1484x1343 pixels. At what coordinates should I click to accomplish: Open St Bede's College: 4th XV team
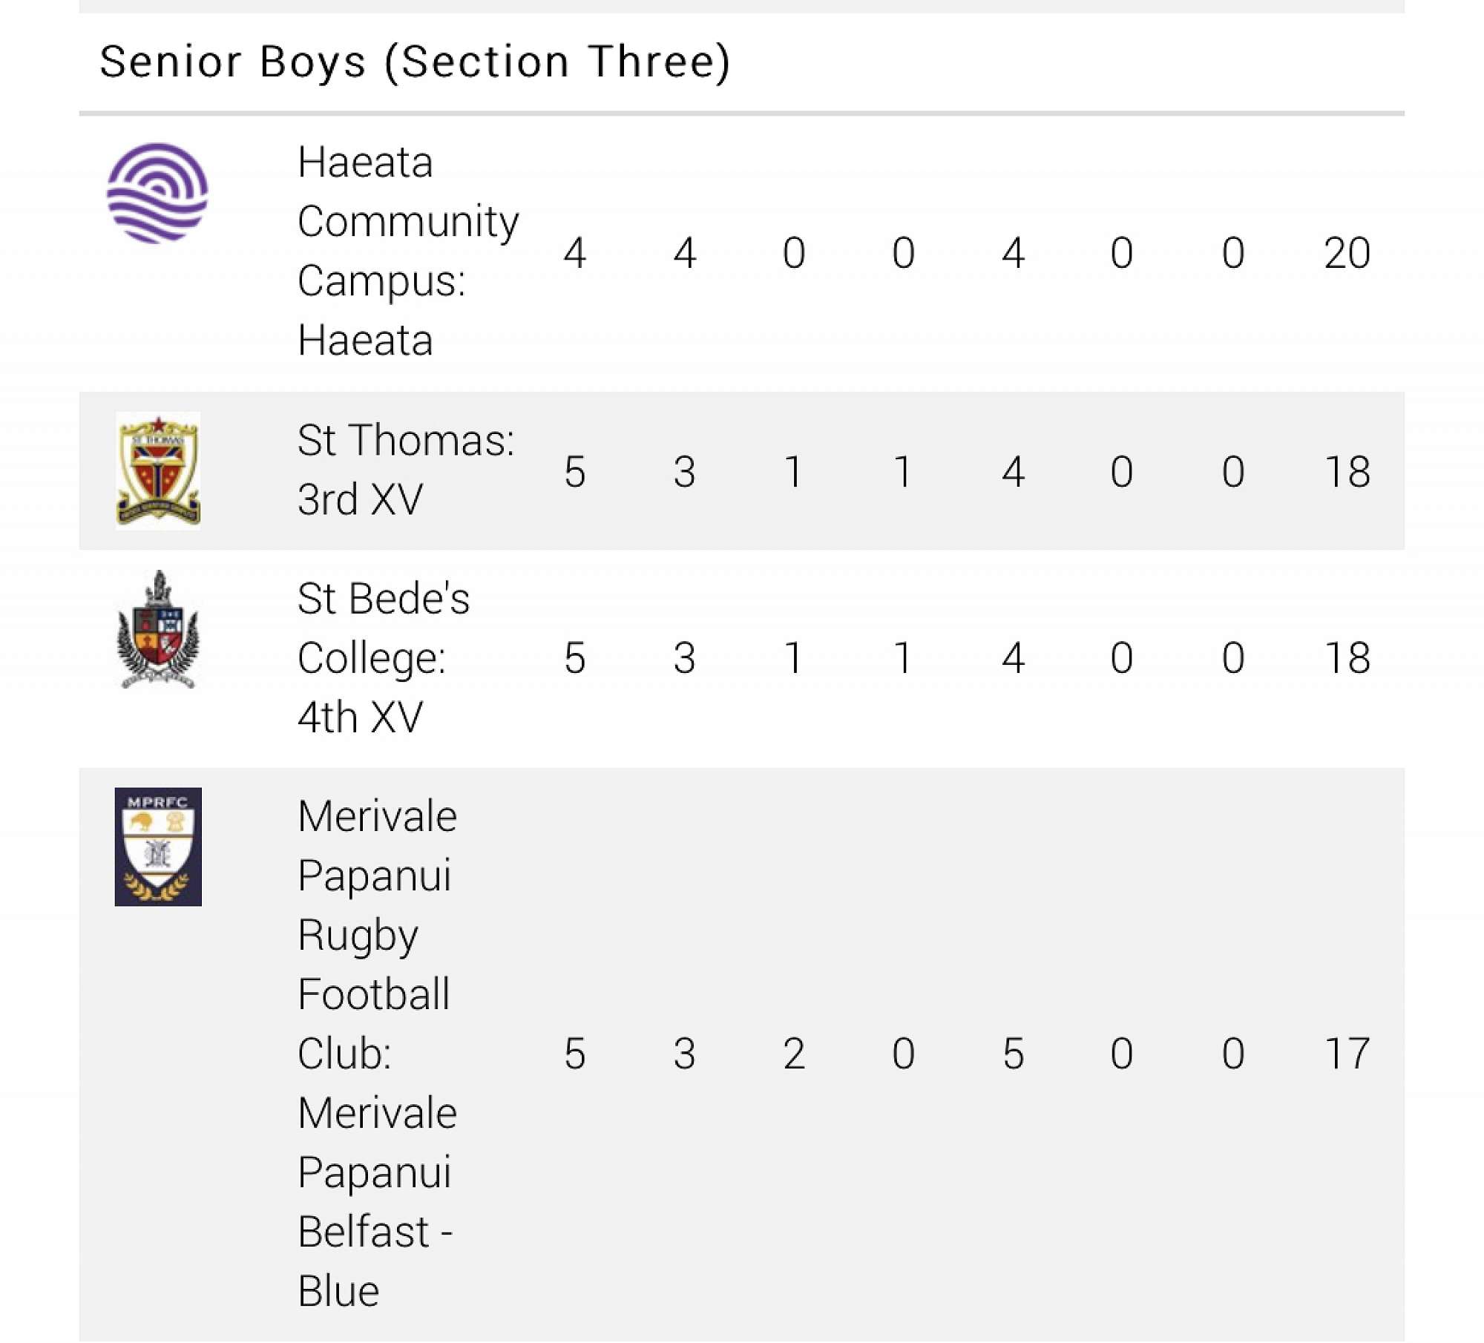383,658
